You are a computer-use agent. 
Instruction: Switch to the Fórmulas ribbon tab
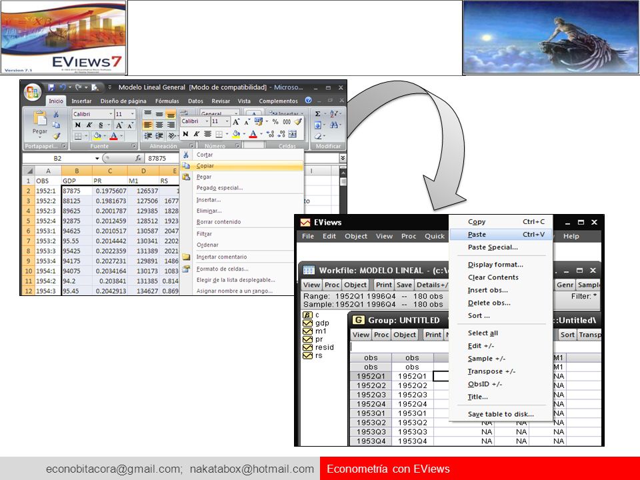pyautogui.click(x=167, y=101)
